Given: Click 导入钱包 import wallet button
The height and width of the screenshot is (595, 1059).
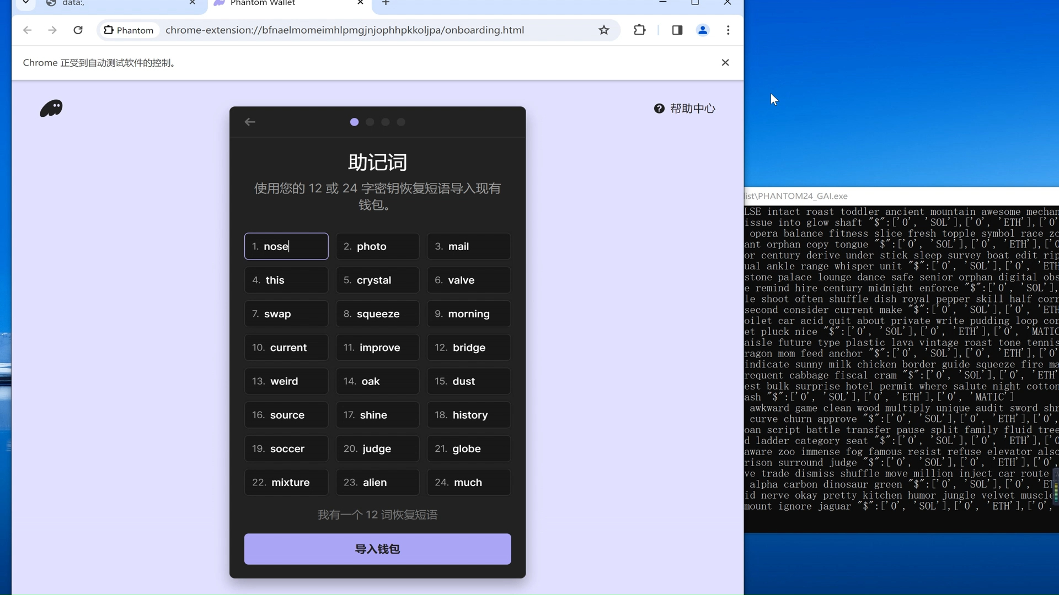Looking at the screenshot, I should click(x=377, y=549).
